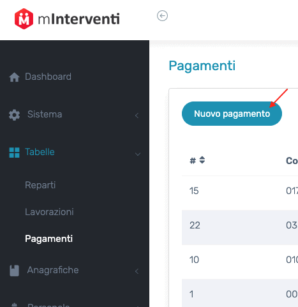Select table row with number 22
This screenshot has height=307, width=298.
click(x=240, y=225)
